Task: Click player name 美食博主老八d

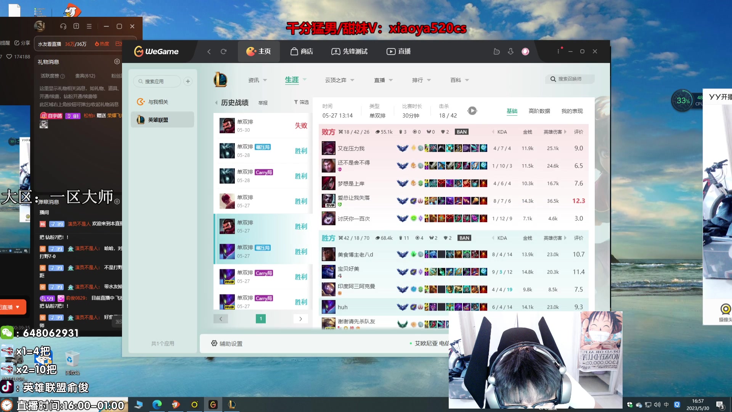Action: pyautogui.click(x=355, y=254)
